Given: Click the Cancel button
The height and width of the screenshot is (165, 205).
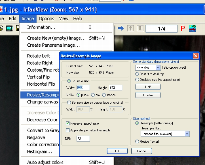Looking at the screenshot, I should [141, 151].
